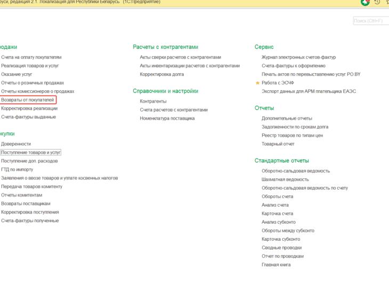
Task: Click the Сервис section heading
Action: tap(264, 47)
